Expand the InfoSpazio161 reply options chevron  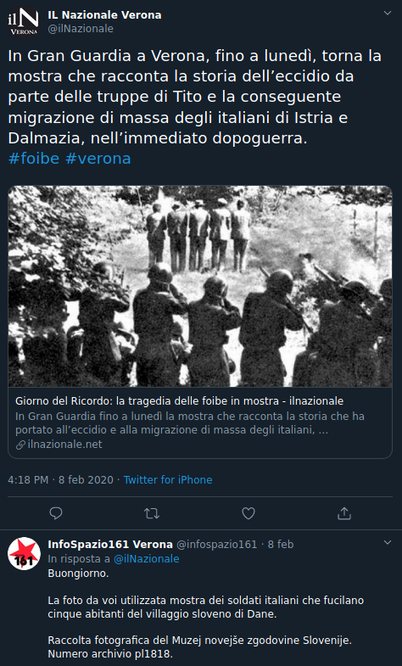(x=387, y=542)
